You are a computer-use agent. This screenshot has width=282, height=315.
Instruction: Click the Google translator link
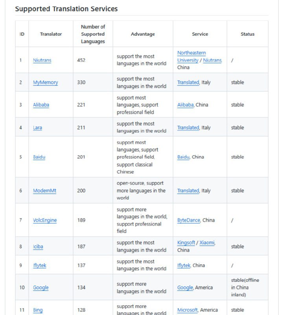point(41,287)
